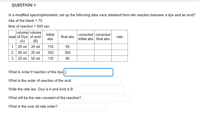Select the final abs value 90
199x113 pixels.
point(67,59)
